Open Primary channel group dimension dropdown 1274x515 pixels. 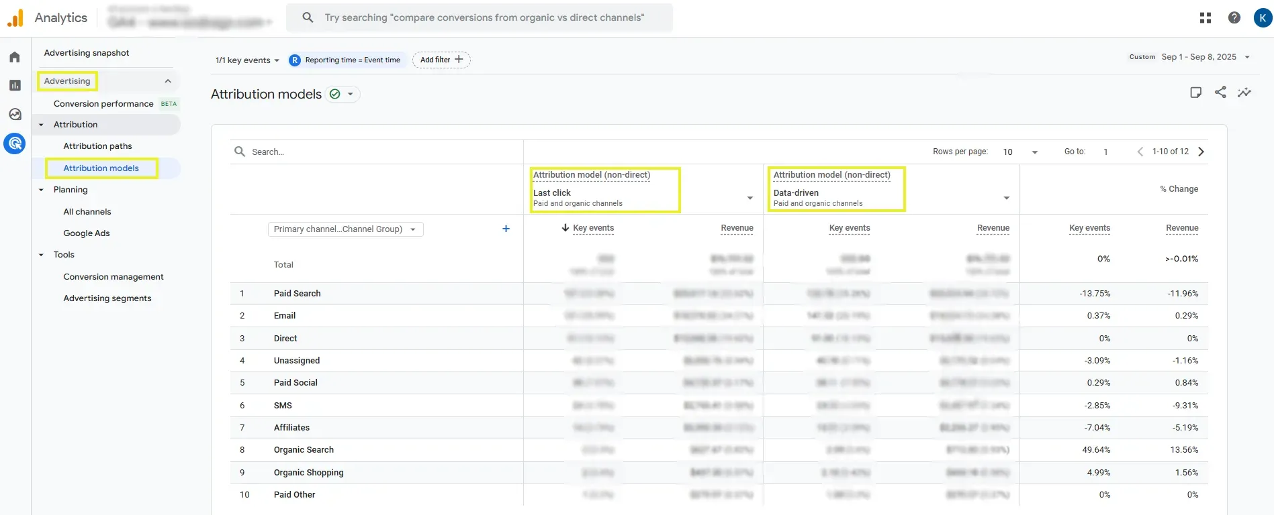click(x=345, y=229)
